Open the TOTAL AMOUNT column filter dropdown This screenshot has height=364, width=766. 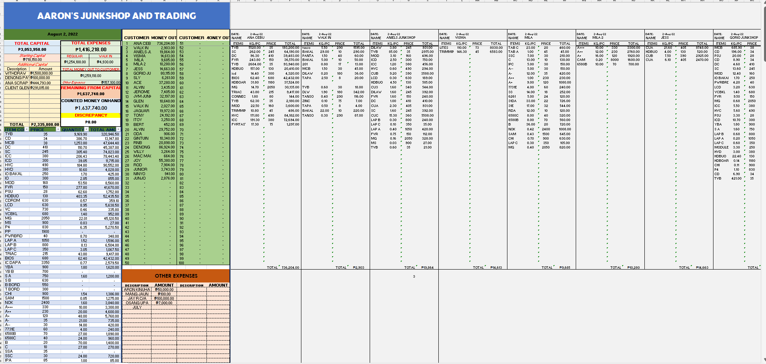118,130
